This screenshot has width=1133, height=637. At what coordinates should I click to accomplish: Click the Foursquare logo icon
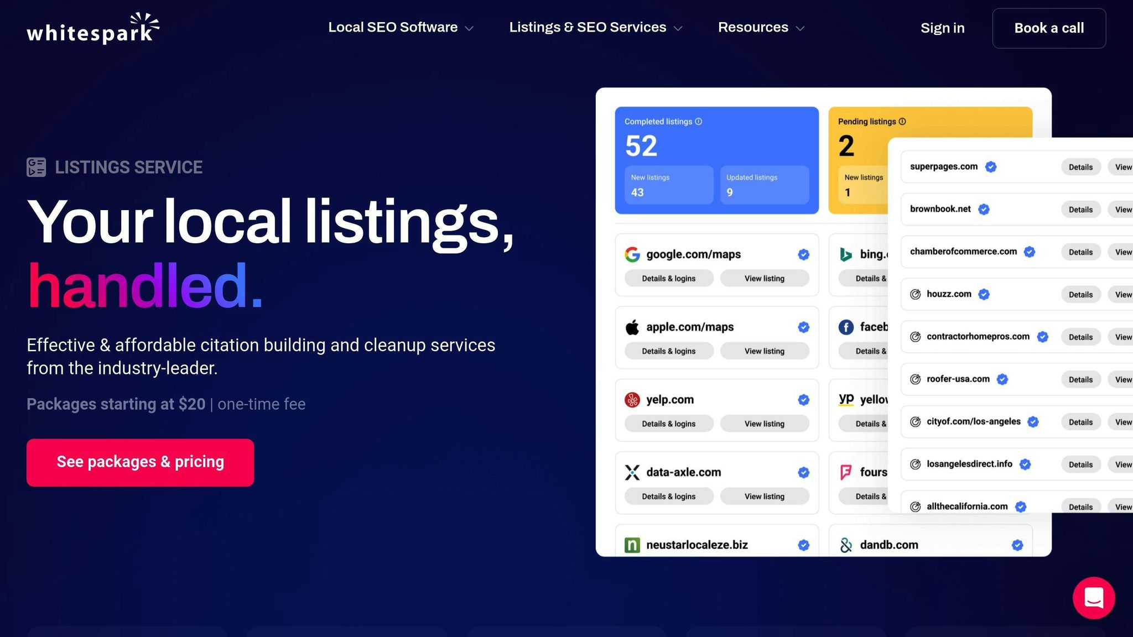pos(846,472)
